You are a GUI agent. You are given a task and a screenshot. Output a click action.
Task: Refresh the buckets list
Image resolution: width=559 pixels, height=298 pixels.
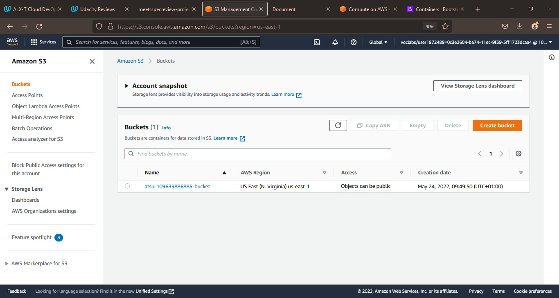pyautogui.click(x=338, y=125)
